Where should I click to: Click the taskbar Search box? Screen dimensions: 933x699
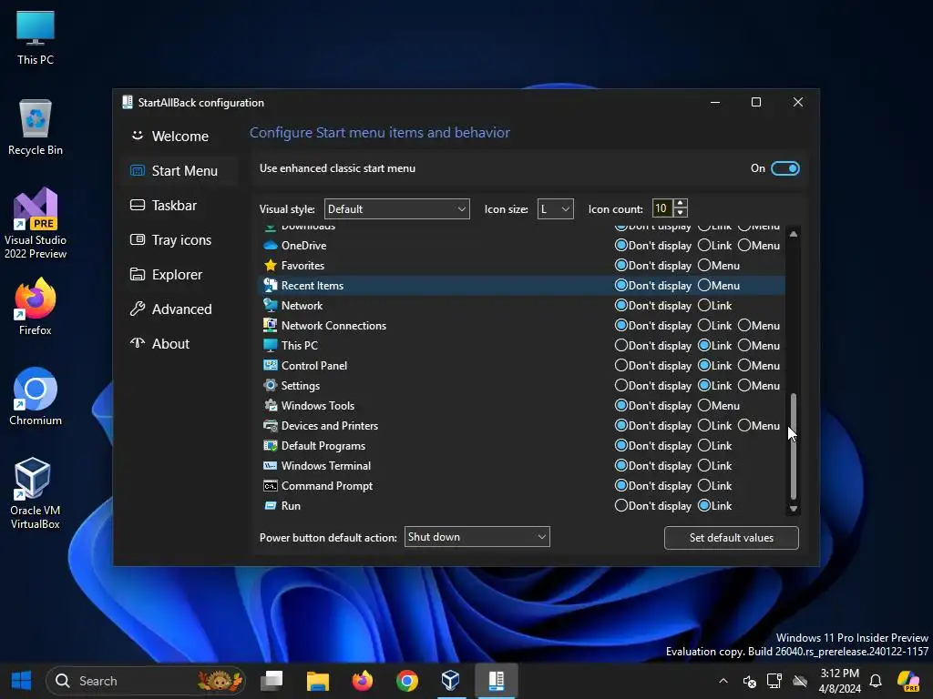coord(145,681)
